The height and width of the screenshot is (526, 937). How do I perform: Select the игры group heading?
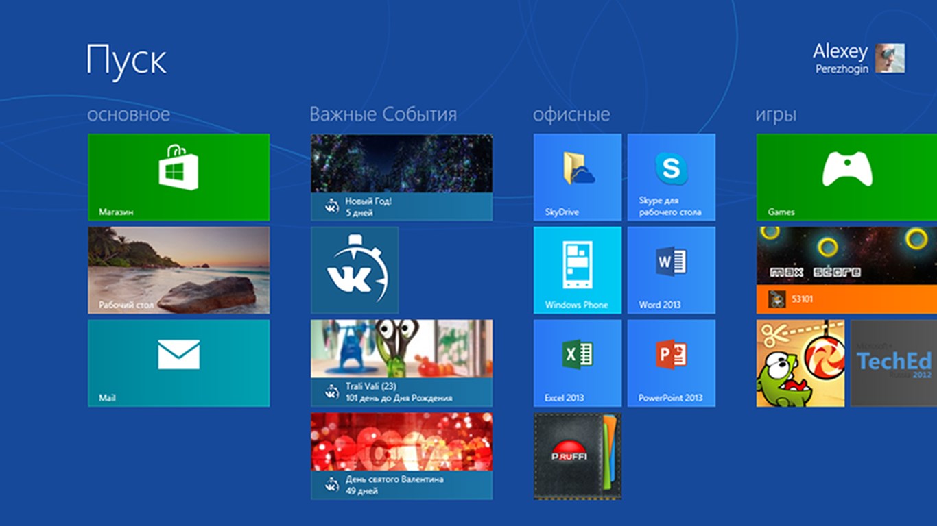(x=776, y=115)
